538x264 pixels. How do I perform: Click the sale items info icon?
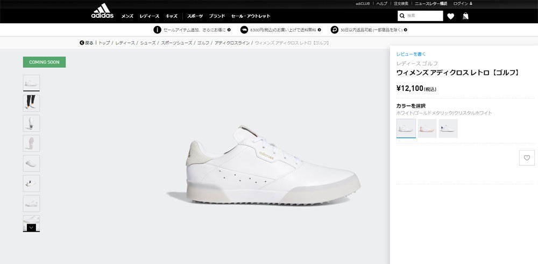(157, 30)
